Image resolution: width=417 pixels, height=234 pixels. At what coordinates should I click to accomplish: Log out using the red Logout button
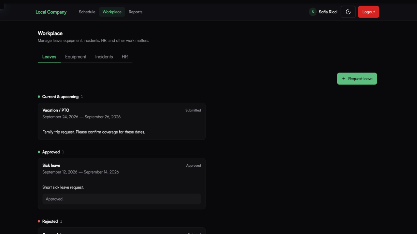[x=368, y=12]
